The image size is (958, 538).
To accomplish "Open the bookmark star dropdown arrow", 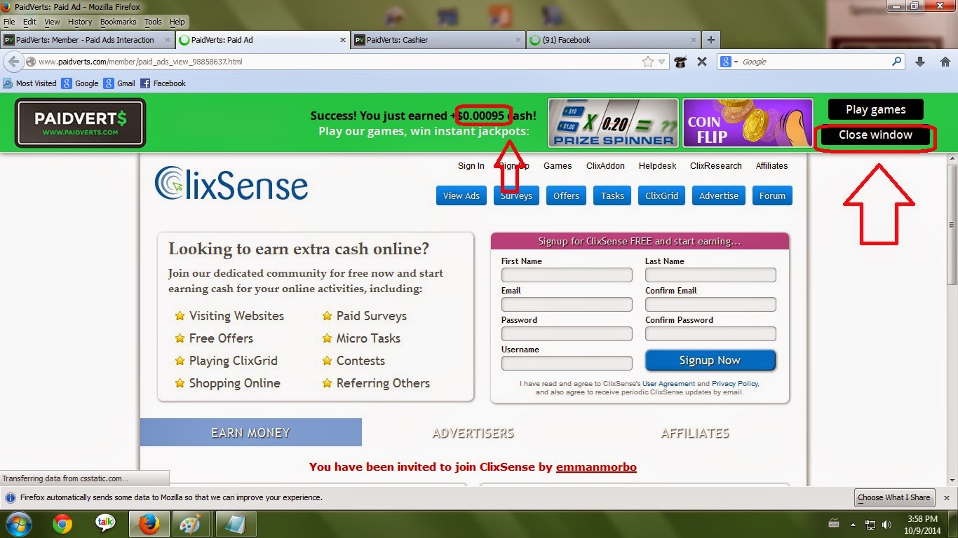I will coord(661,62).
